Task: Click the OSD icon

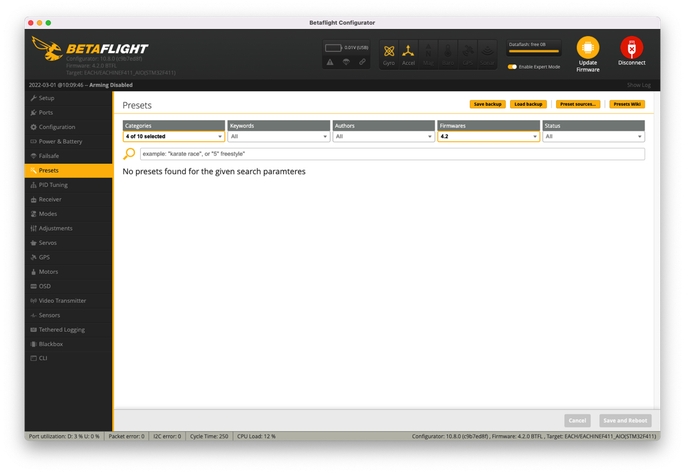Action: point(33,286)
